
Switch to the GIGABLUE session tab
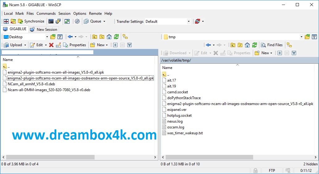click(x=15, y=29)
